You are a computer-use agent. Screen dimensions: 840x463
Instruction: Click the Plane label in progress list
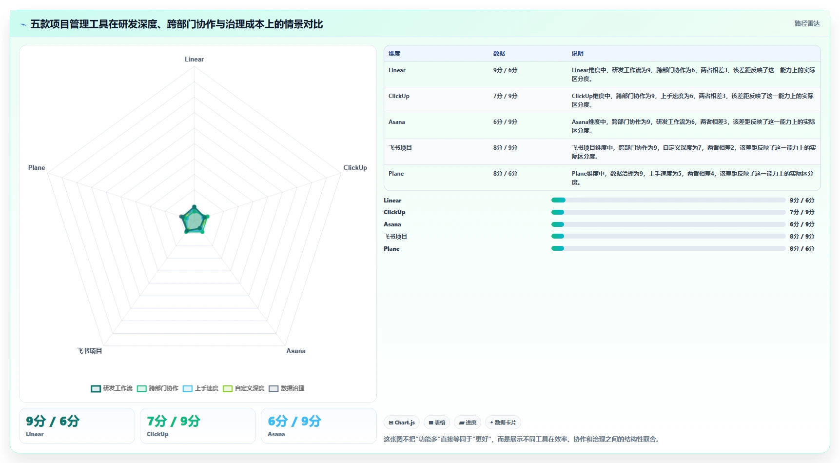(391, 249)
